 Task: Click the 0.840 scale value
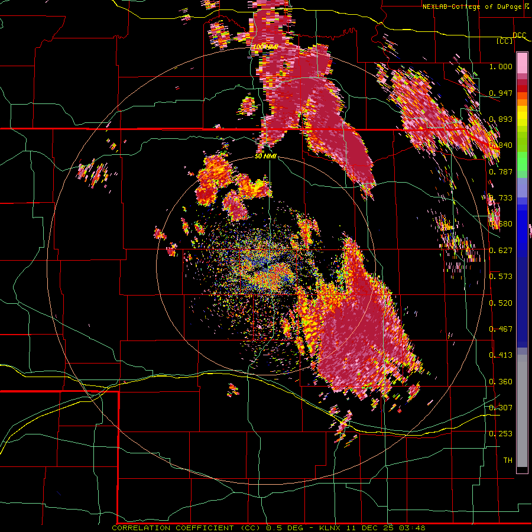[501, 145]
